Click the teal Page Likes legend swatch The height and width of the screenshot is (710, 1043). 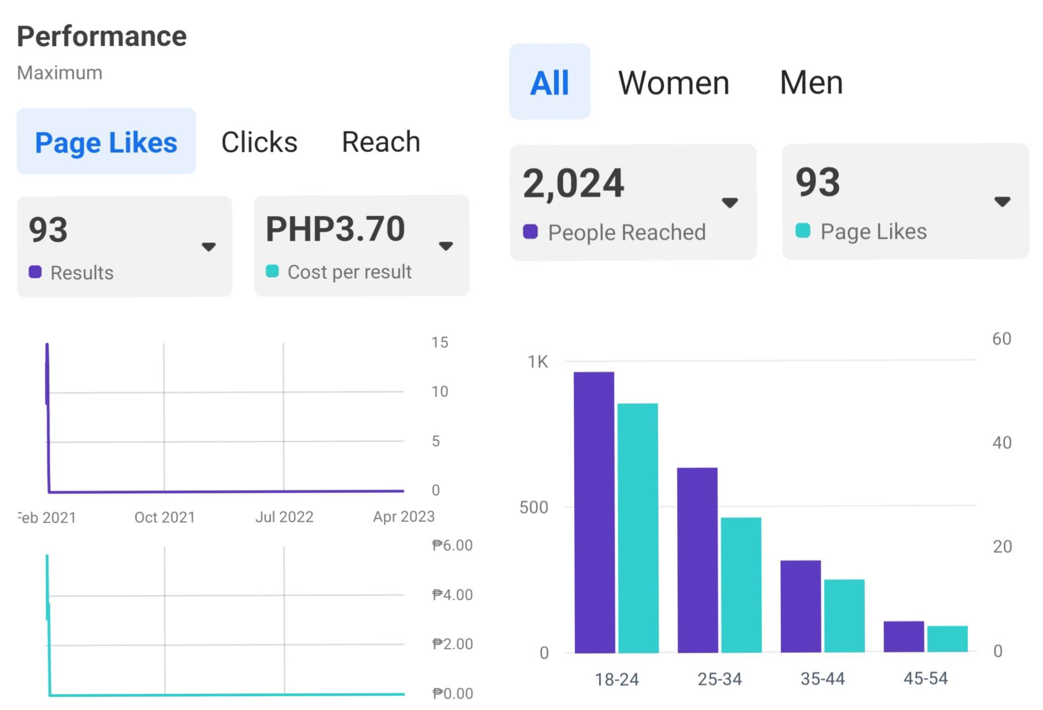point(803,231)
